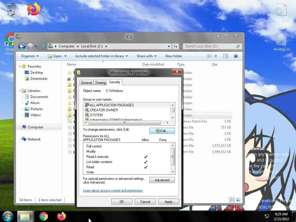Click the Edit permissions button
Screen dimensions: 296x222
click(162, 131)
